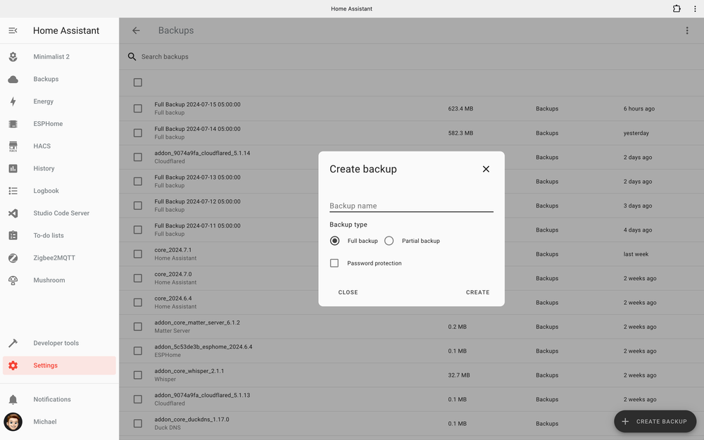This screenshot has height=440, width=704.
Task: Enable the Password protection checkbox
Action: point(334,263)
